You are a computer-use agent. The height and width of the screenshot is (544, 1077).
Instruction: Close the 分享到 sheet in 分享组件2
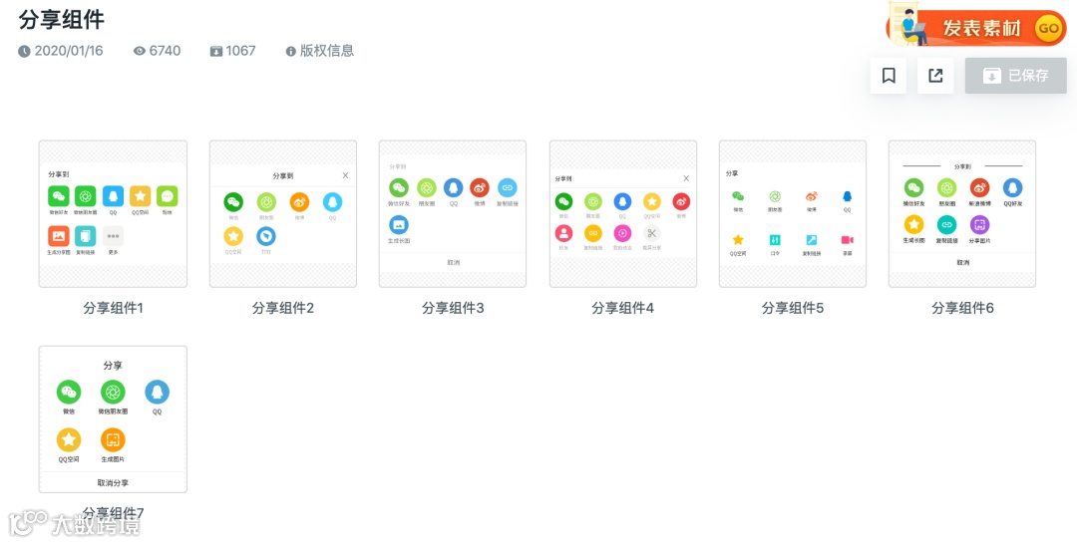[x=345, y=175]
